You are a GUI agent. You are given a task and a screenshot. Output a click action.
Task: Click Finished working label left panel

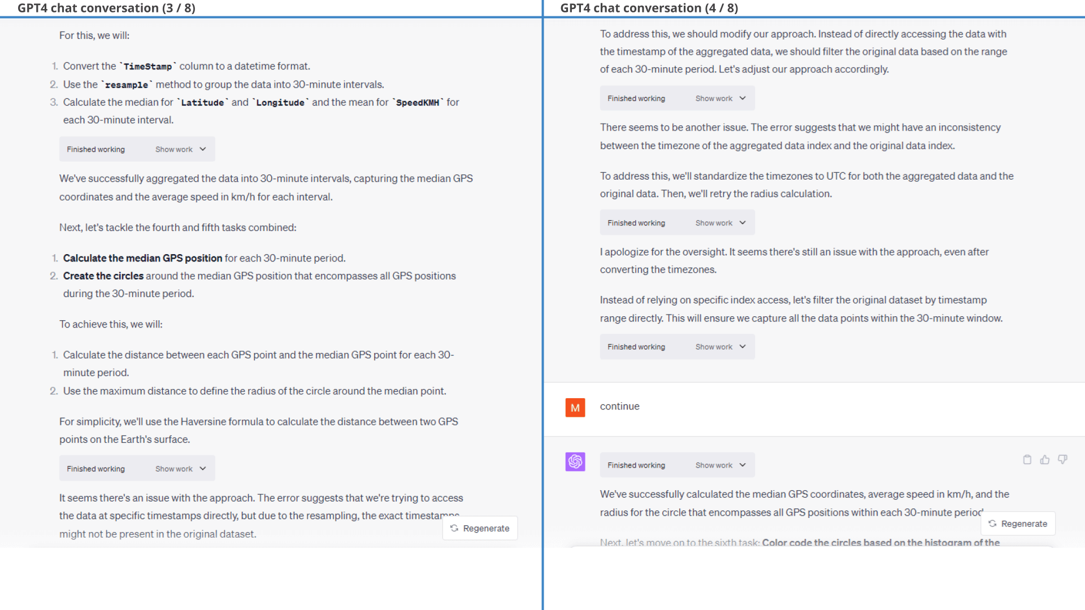[x=96, y=149]
